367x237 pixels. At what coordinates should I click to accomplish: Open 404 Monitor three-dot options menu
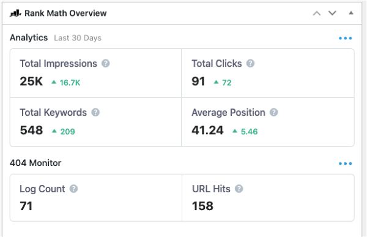coord(345,164)
